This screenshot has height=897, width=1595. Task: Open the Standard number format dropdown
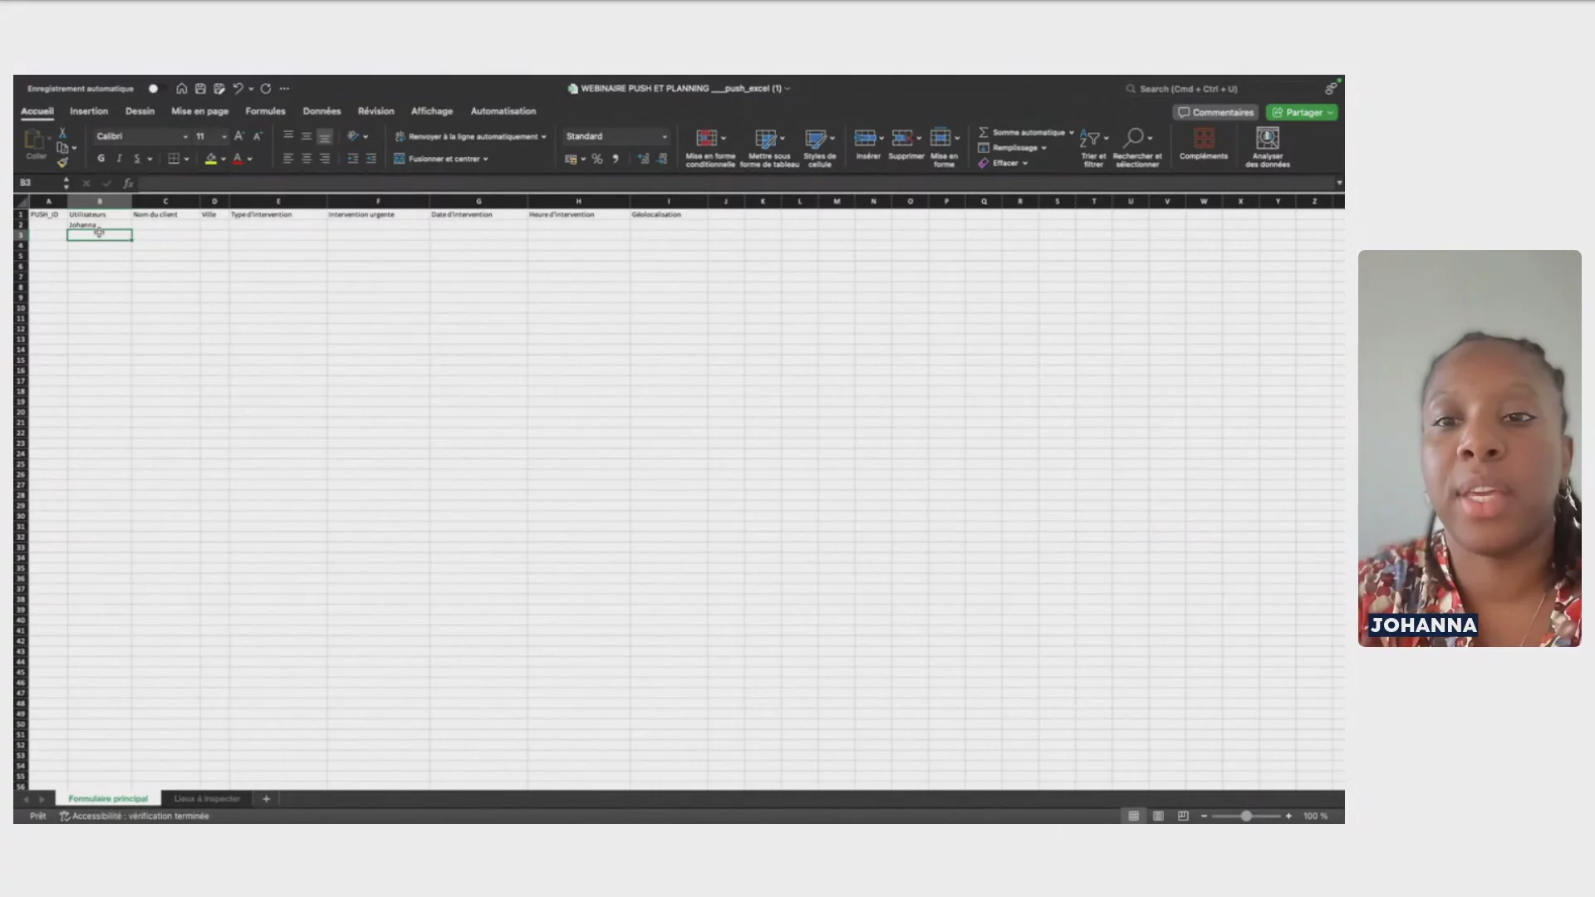pyautogui.click(x=616, y=136)
